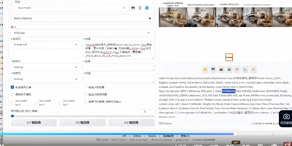Check 禁用下拉菜单, 使用文本输入 checkbox

click(x=85, y=102)
